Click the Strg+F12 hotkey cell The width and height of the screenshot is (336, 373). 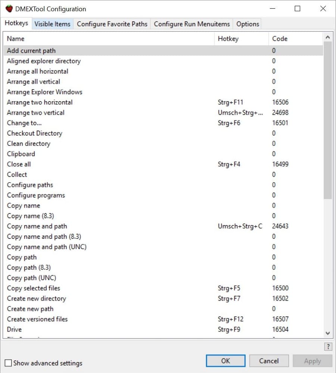click(231, 319)
